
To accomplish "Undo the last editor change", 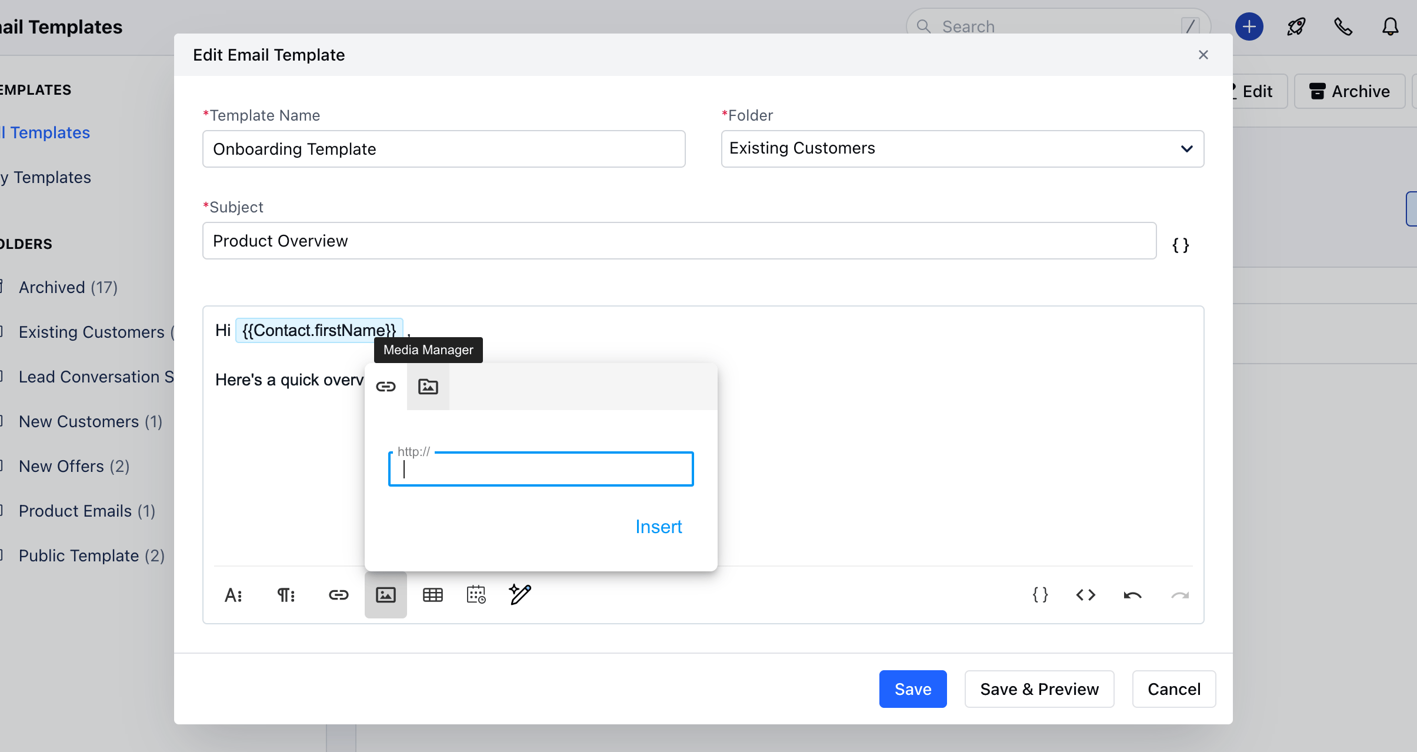I will (x=1132, y=595).
